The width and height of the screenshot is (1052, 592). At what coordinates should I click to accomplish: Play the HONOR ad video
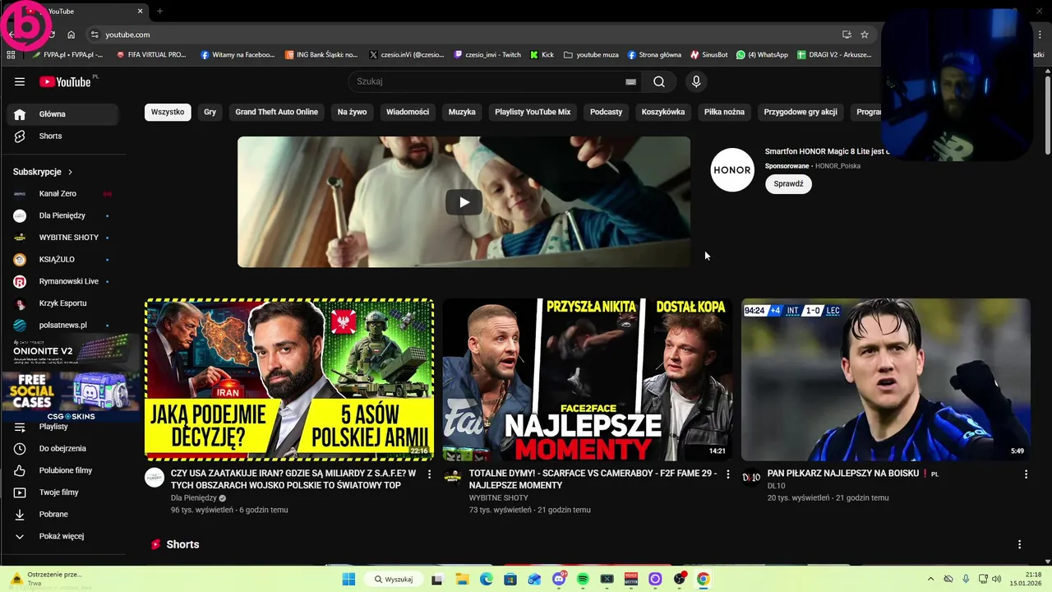464,202
